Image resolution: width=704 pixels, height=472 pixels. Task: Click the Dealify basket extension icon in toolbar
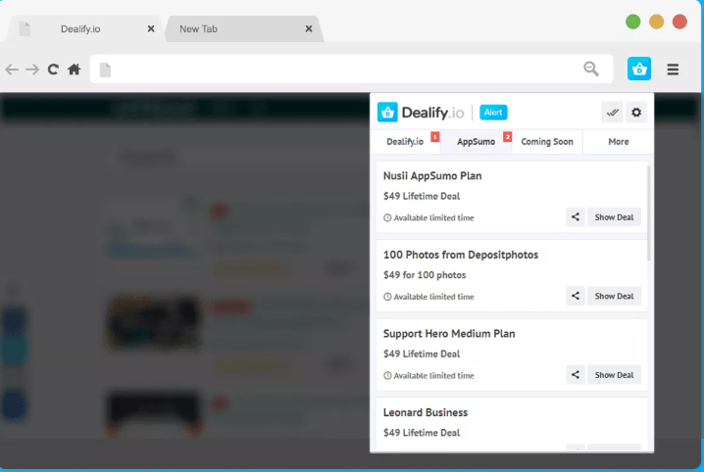[x=639, y=69]
